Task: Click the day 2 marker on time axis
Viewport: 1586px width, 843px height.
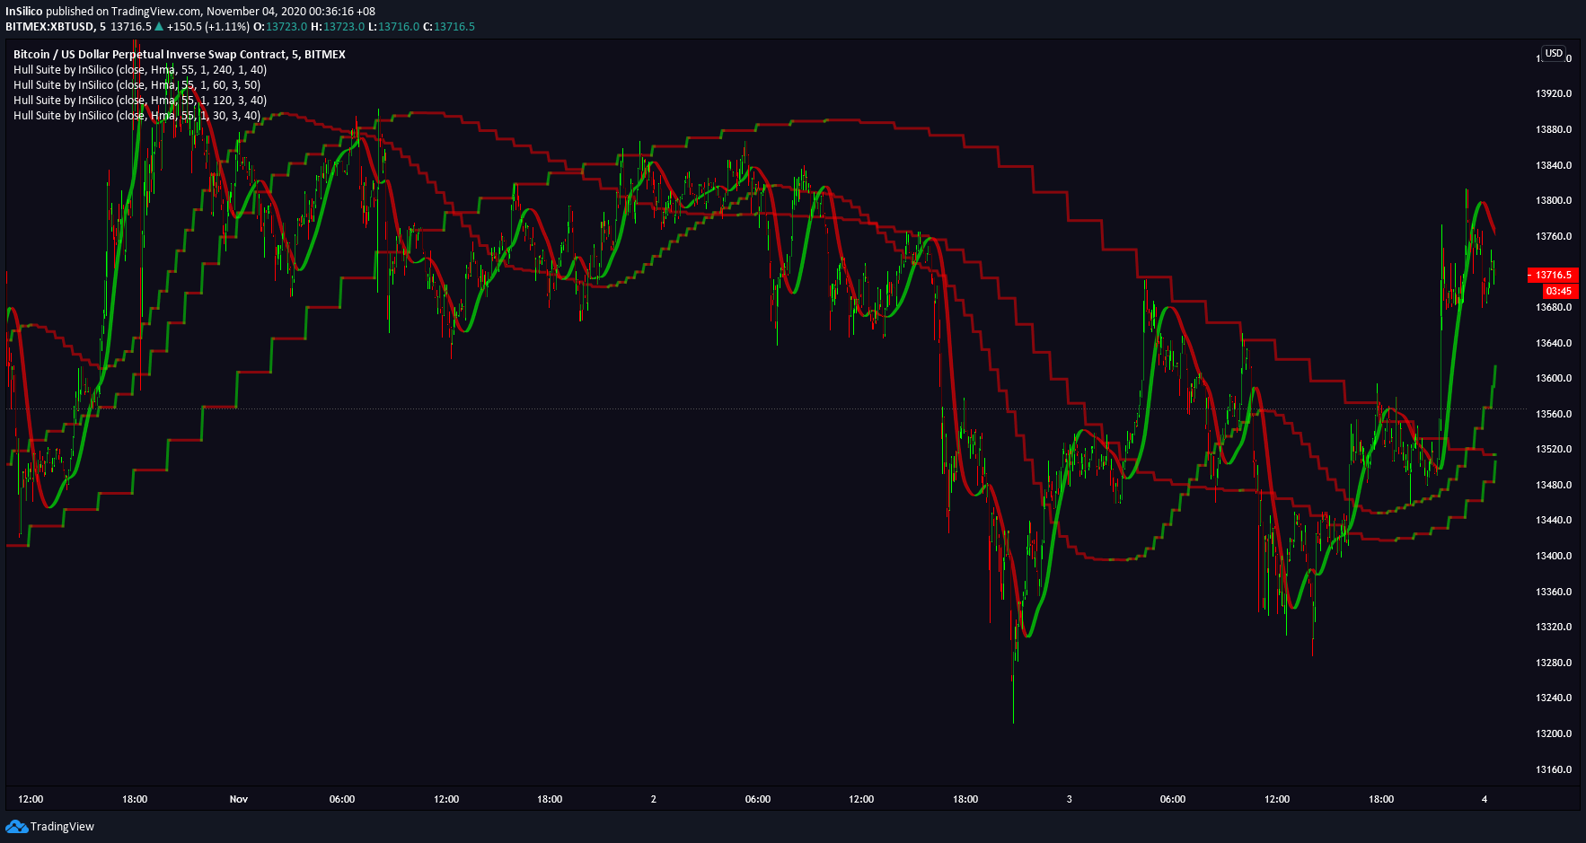Action: tap(654, 799)
